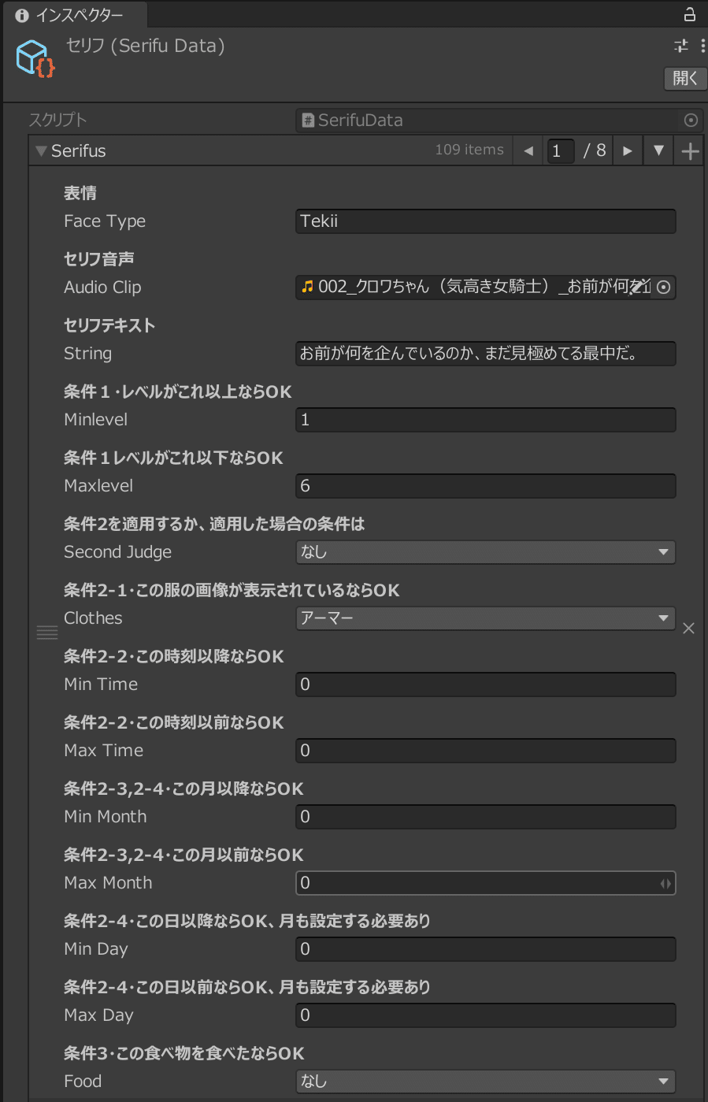This screenshot has width=708, height=1102.
Task: Remove the Clothes condition with the × icon
Action: point(688,628)
